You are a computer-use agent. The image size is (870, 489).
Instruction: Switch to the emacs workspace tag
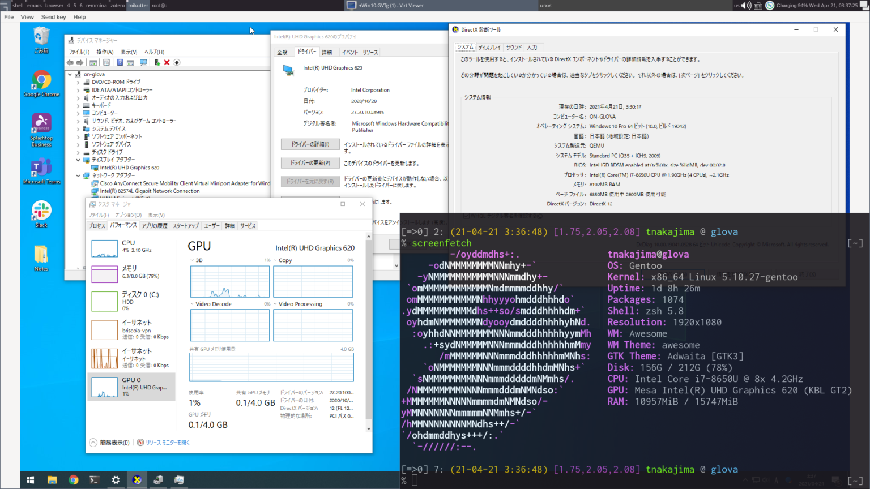pos(34,5)
